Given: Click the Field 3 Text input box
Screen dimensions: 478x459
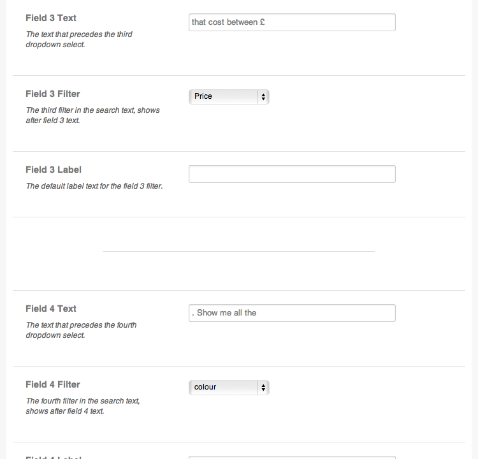Looking at the screenshot, I should 292,22.
